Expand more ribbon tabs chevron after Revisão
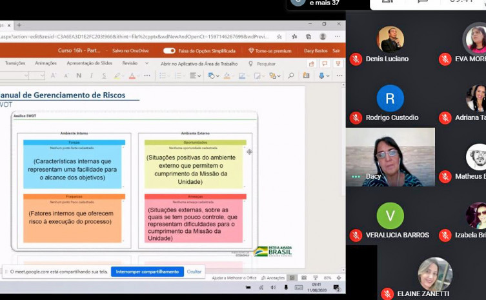The image size is (486, 300). point(147,63)
